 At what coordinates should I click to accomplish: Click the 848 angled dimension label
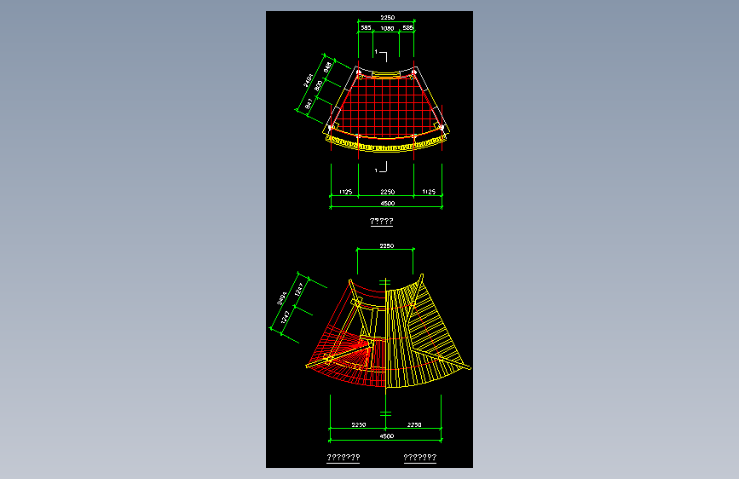coord(327,67)
